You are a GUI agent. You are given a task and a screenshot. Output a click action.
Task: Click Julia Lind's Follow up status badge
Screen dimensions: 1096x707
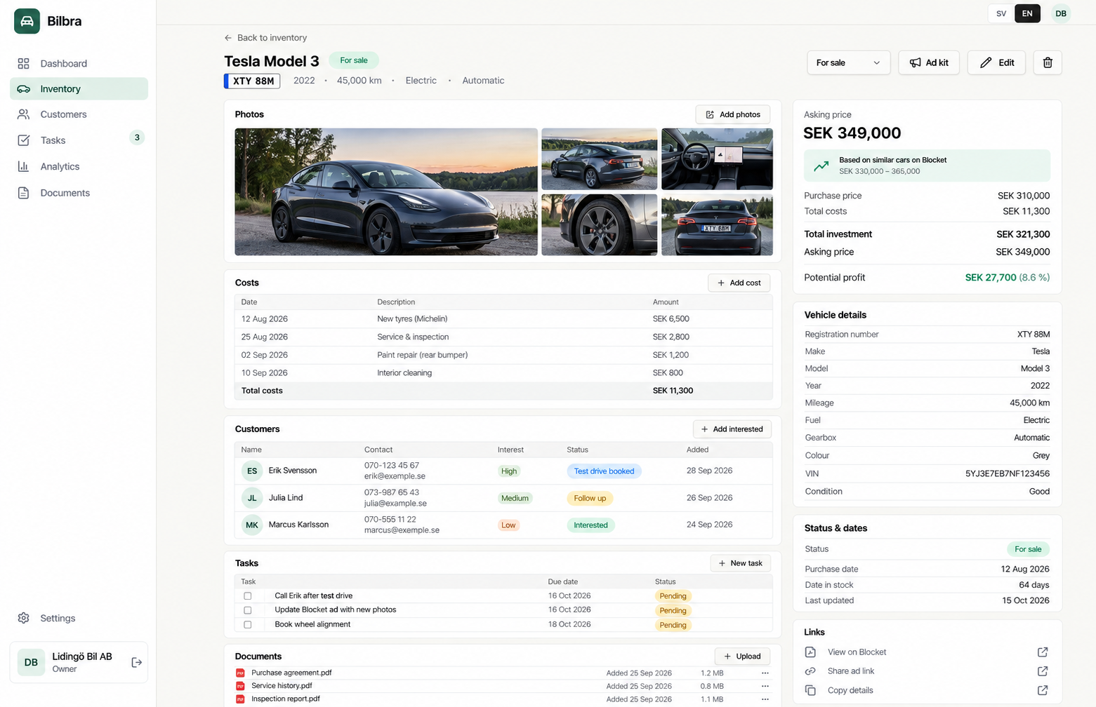pyautogui.click(x=590, y=499)
